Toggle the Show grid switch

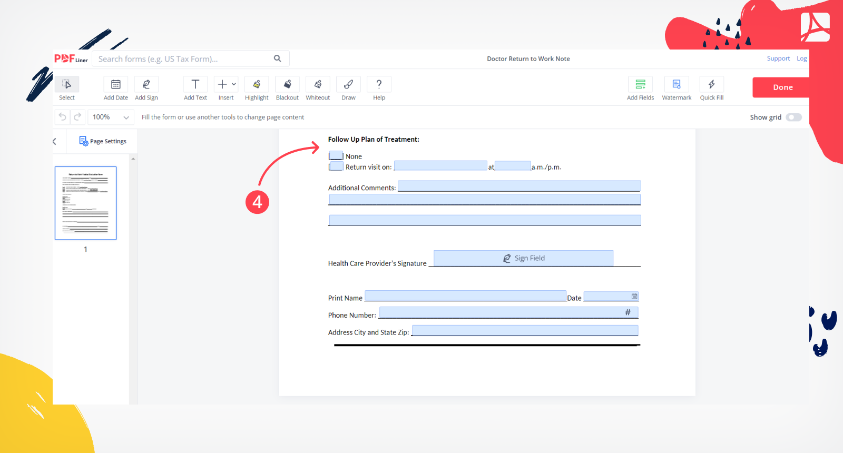[793, 117]
